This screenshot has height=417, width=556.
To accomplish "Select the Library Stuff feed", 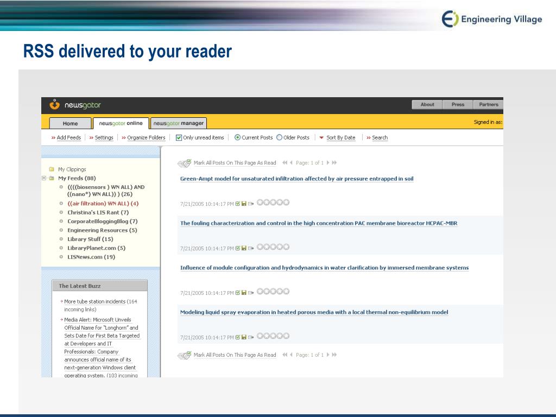I will coord(90,239).
